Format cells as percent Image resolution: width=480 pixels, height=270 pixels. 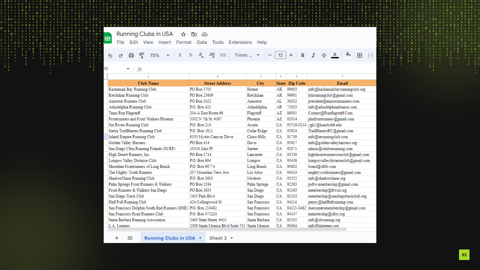[x=191, y=55]
